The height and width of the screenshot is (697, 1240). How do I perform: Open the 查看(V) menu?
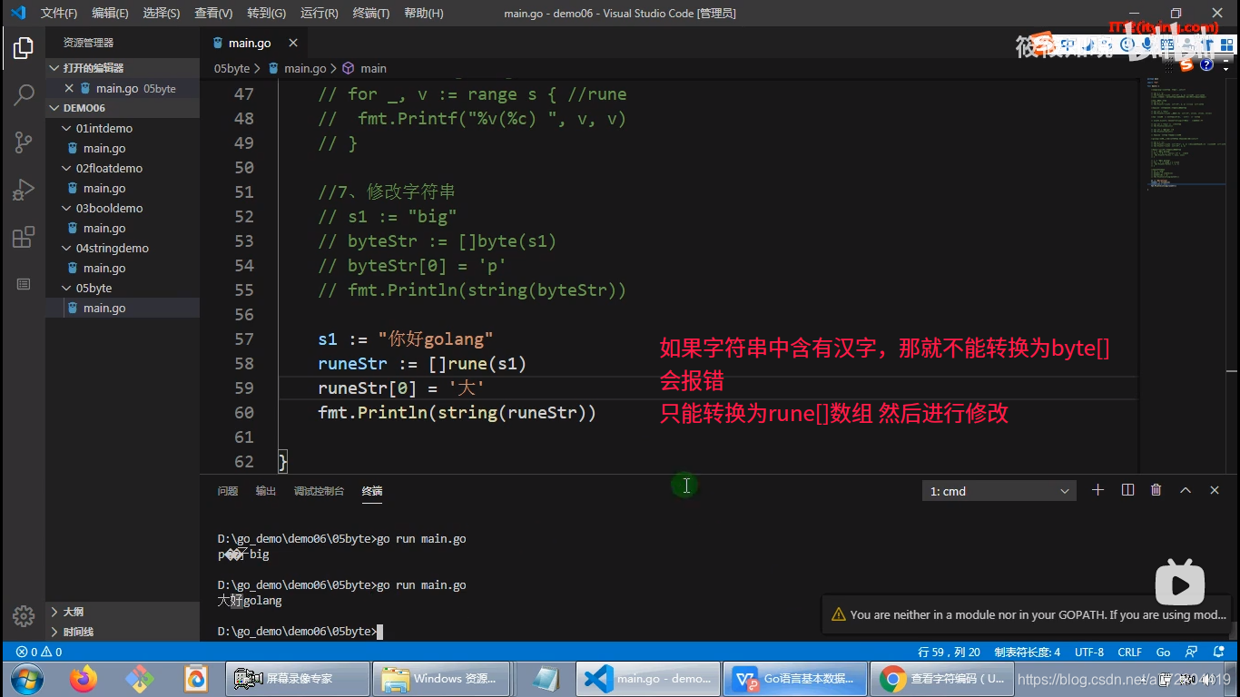213,14
